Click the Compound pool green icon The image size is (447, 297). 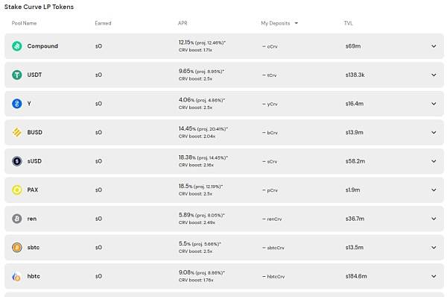17,46
